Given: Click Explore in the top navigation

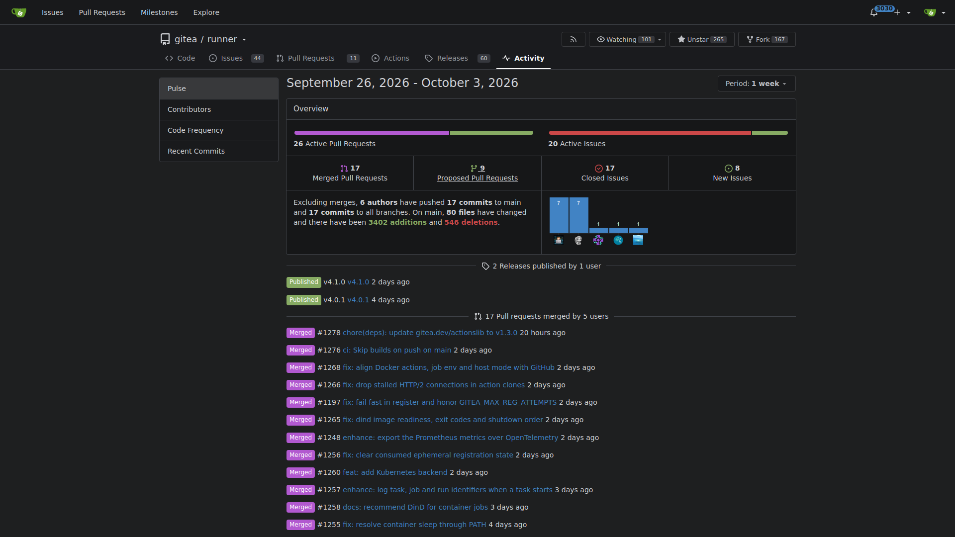Looking at the screenshot, I should [x=206, y=12].
